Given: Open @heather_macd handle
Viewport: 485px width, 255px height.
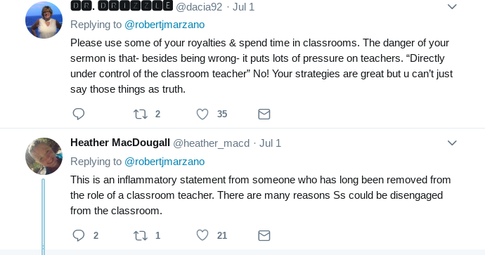Looking at the screenshot, I should [212, 143].
